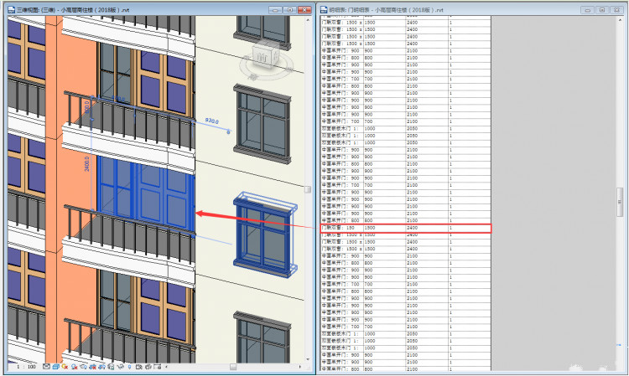
Task: Click the 3D view horizontal scrollbar thumb
Action: point(233,367)
